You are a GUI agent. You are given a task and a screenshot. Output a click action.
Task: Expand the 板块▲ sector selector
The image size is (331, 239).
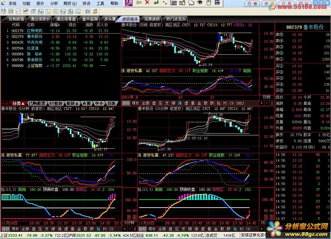click(x=72, y=103)
